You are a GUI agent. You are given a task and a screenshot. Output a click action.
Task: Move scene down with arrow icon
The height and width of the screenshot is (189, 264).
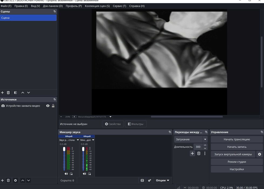pyautogui.click(x=29, y=93)
